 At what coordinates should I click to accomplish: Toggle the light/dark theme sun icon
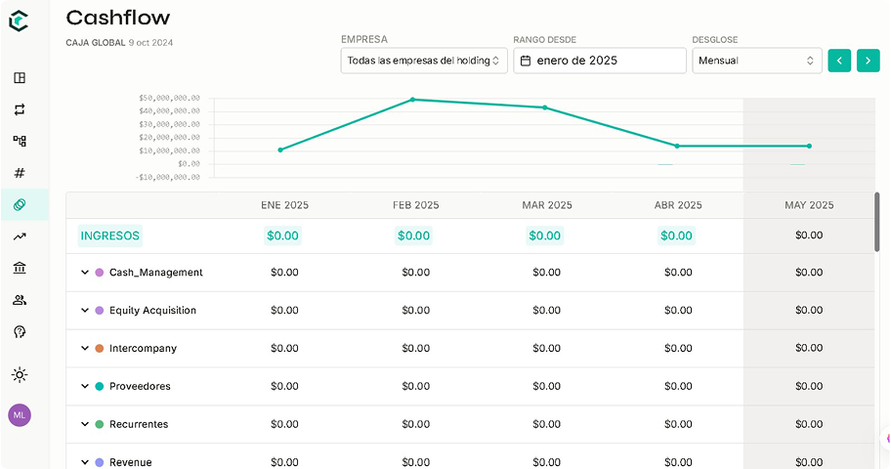(20, 374)
